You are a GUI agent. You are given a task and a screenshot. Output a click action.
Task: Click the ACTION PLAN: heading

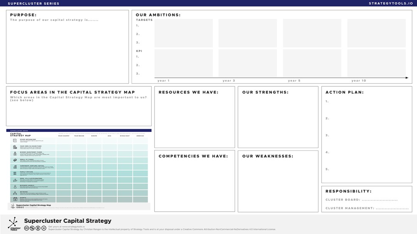(x=345, y=92)
